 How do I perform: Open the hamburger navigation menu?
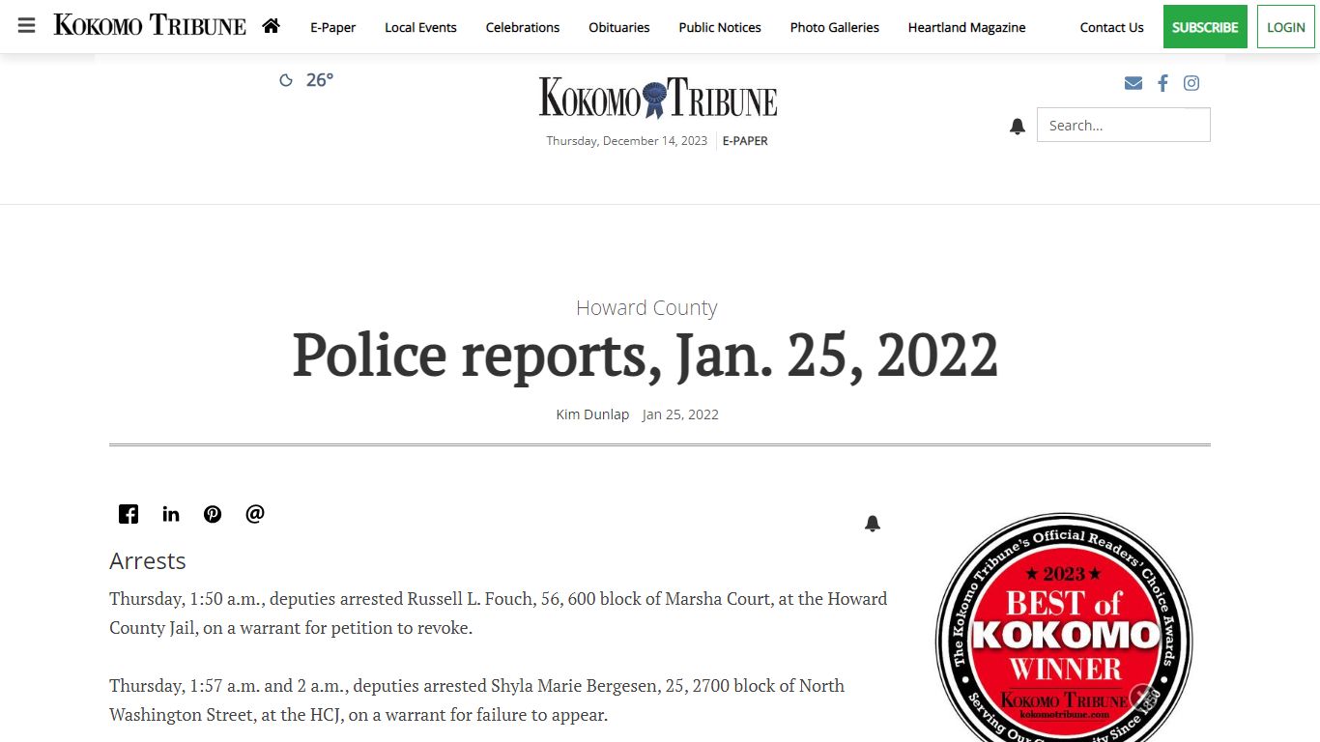[x=27, y=26]
